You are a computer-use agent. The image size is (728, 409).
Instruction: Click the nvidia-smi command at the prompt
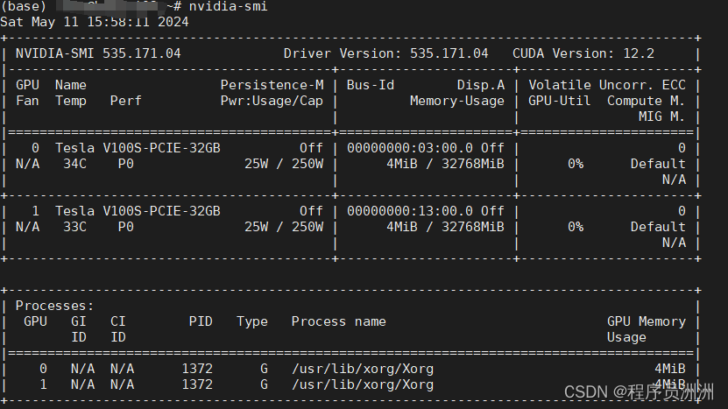click(x=228, y=6)
